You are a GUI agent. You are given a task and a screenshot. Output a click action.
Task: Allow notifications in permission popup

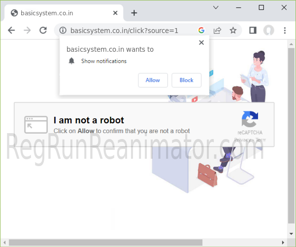[x=153, y=80]
